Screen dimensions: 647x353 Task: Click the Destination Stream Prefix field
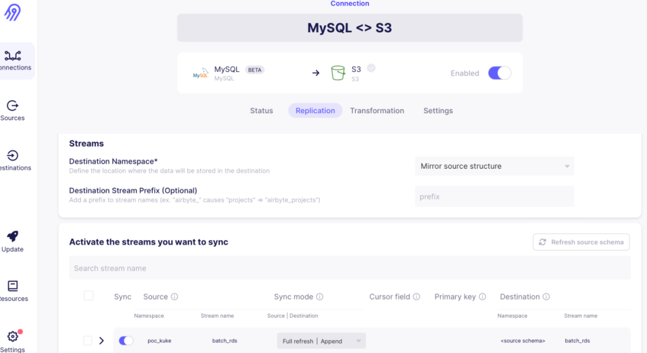pyautogui.click(x=494, y=196)
